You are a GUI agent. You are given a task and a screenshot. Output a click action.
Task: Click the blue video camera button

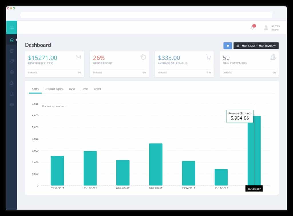228,46
